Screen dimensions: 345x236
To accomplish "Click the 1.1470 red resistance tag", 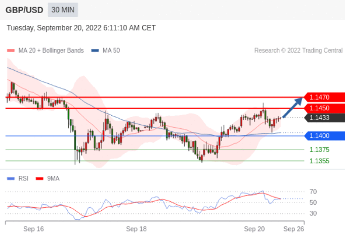I will (x=324, y=97).
